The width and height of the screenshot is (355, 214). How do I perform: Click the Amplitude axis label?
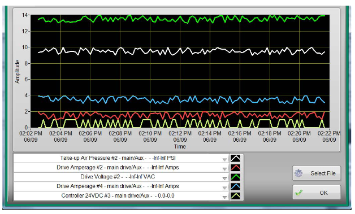coord(18,72)
